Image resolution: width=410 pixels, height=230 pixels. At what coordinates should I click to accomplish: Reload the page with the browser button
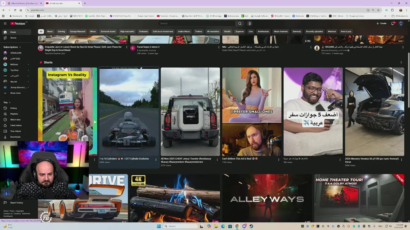15,10
